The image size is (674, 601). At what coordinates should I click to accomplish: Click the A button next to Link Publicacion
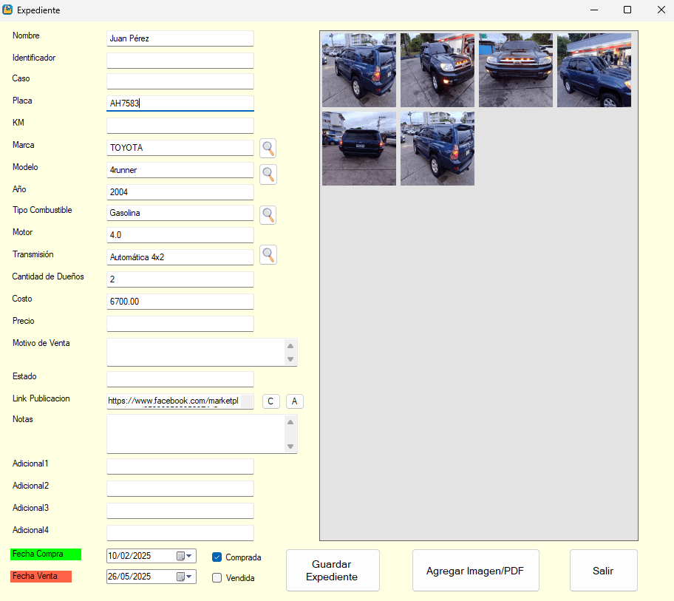pyautogui.click(x=294, y=401)
